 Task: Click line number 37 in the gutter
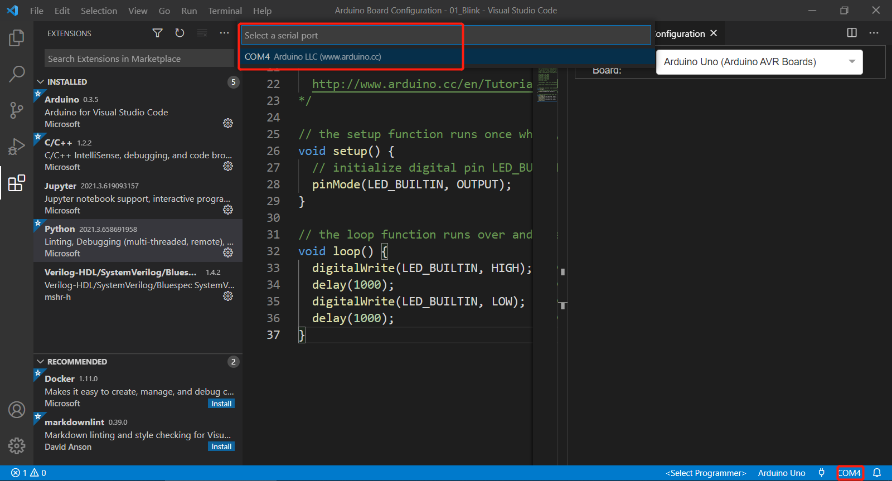click(273, 335)
